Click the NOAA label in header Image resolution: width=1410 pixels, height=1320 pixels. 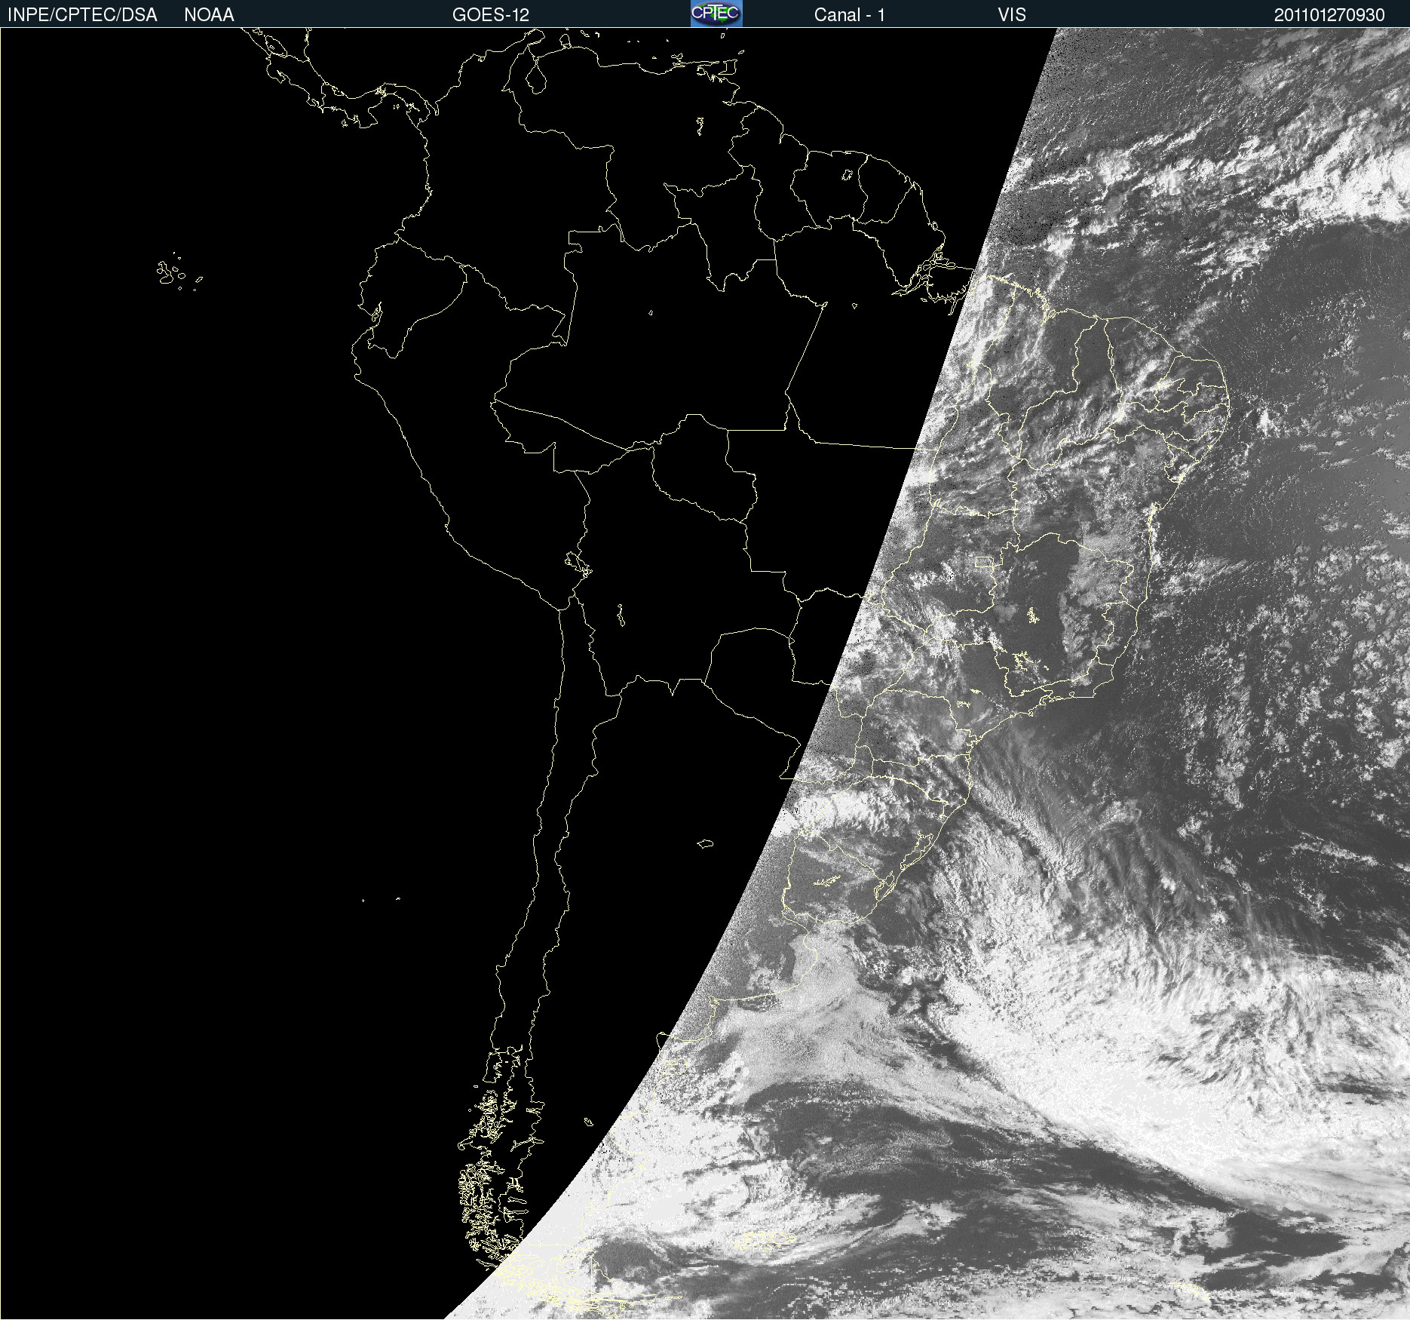(209, 15)
